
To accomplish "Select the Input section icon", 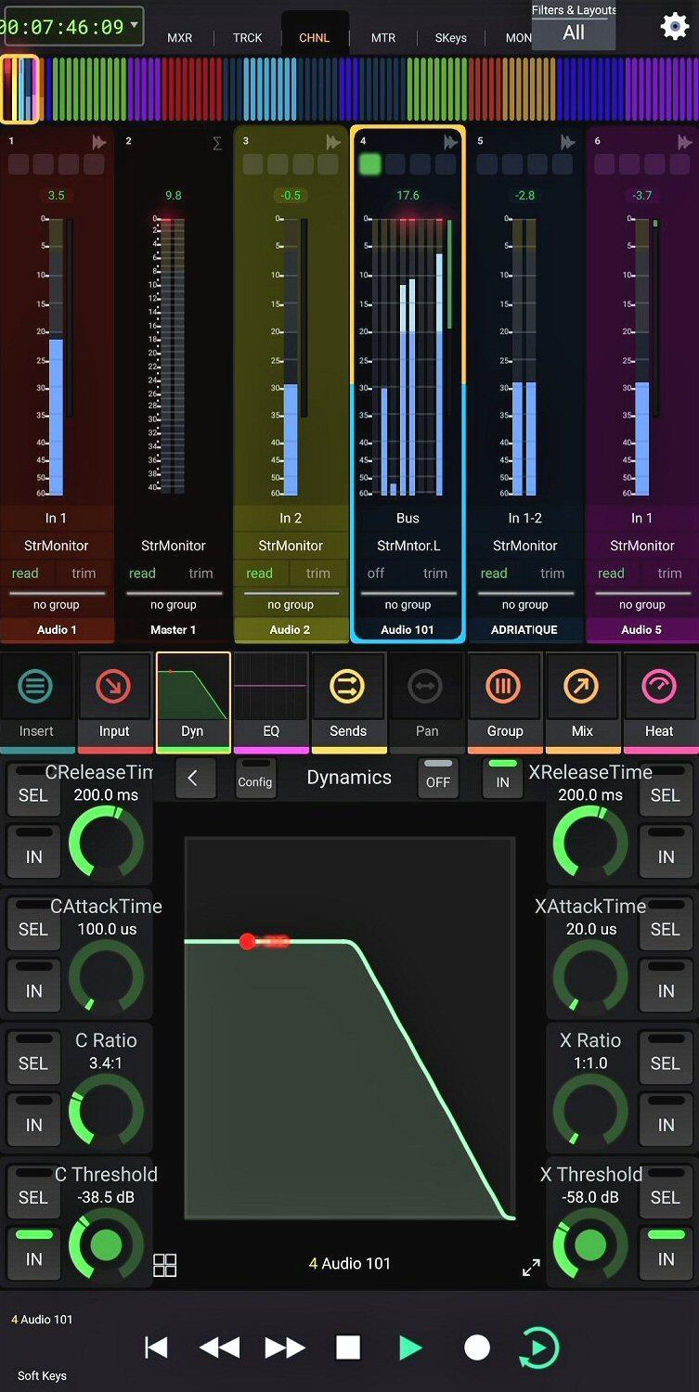I will click(114, 688).
